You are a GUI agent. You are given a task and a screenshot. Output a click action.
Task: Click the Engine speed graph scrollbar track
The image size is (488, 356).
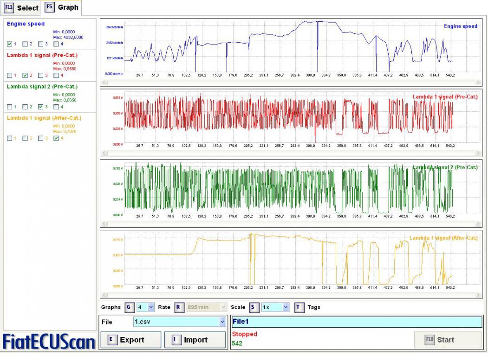coord(291,83)
